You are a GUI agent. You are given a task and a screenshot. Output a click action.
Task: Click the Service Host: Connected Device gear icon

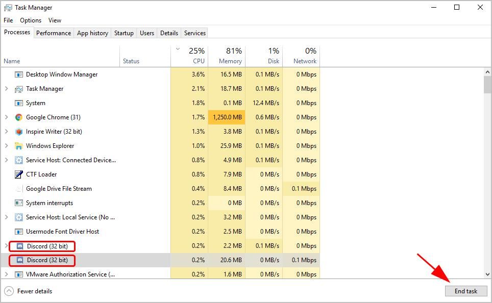[19, 160]
